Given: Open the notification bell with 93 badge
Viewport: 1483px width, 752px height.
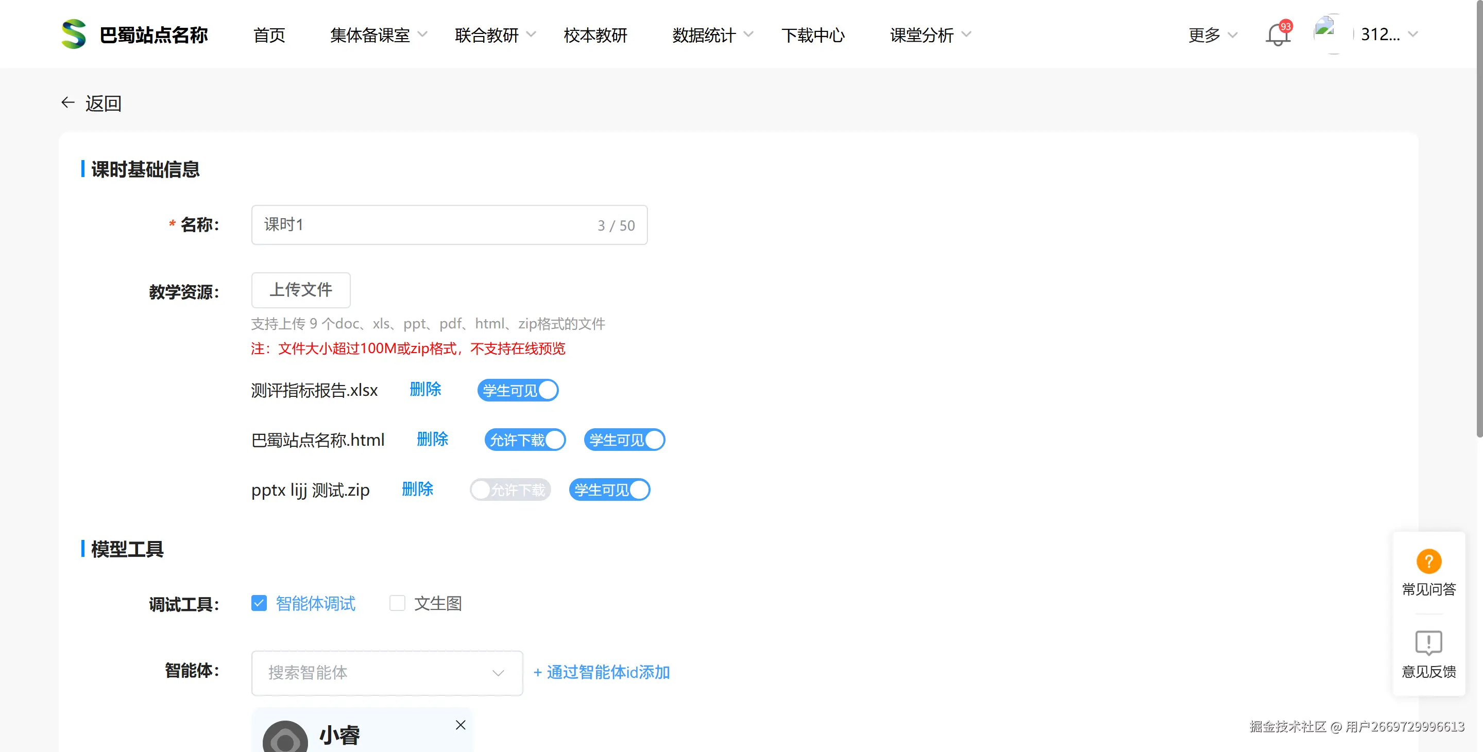Looking at the screenshot, I should (x=1277, y=34).
